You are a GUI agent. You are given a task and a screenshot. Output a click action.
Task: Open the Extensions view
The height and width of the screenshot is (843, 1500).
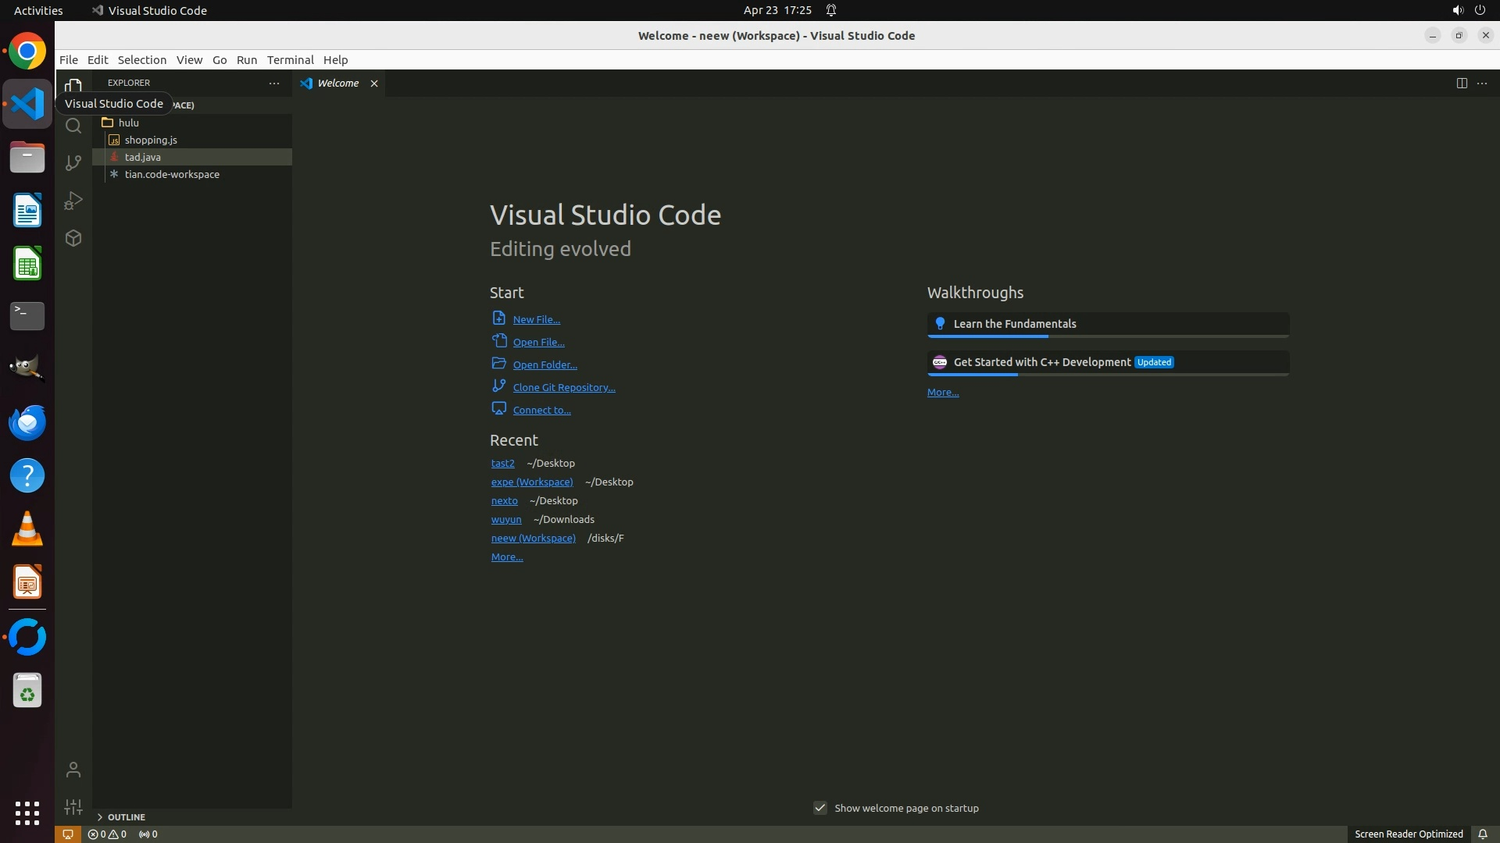pyautogui.click(x=73, y=238)
